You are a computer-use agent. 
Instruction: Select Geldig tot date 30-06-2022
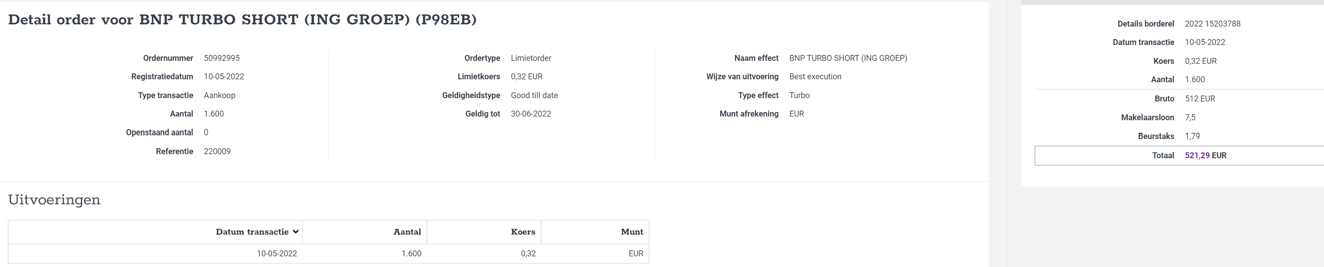530,114
